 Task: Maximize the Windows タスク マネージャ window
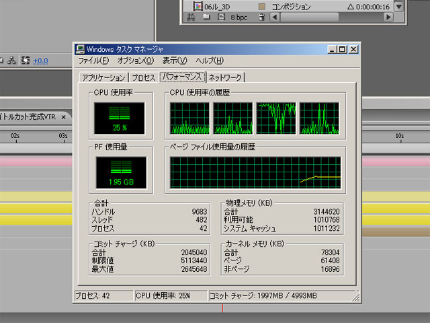[342, 49]
